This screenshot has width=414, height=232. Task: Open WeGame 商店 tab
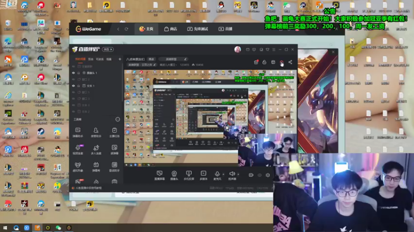click(x=171, y=29)
